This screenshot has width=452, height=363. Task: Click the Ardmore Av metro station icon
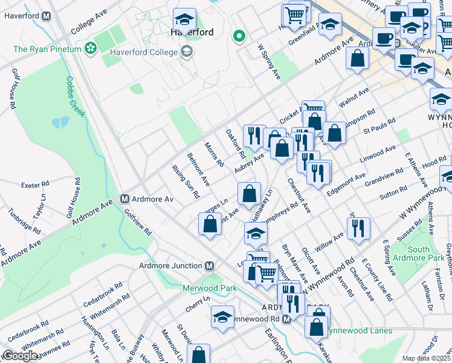click(124, 199)
